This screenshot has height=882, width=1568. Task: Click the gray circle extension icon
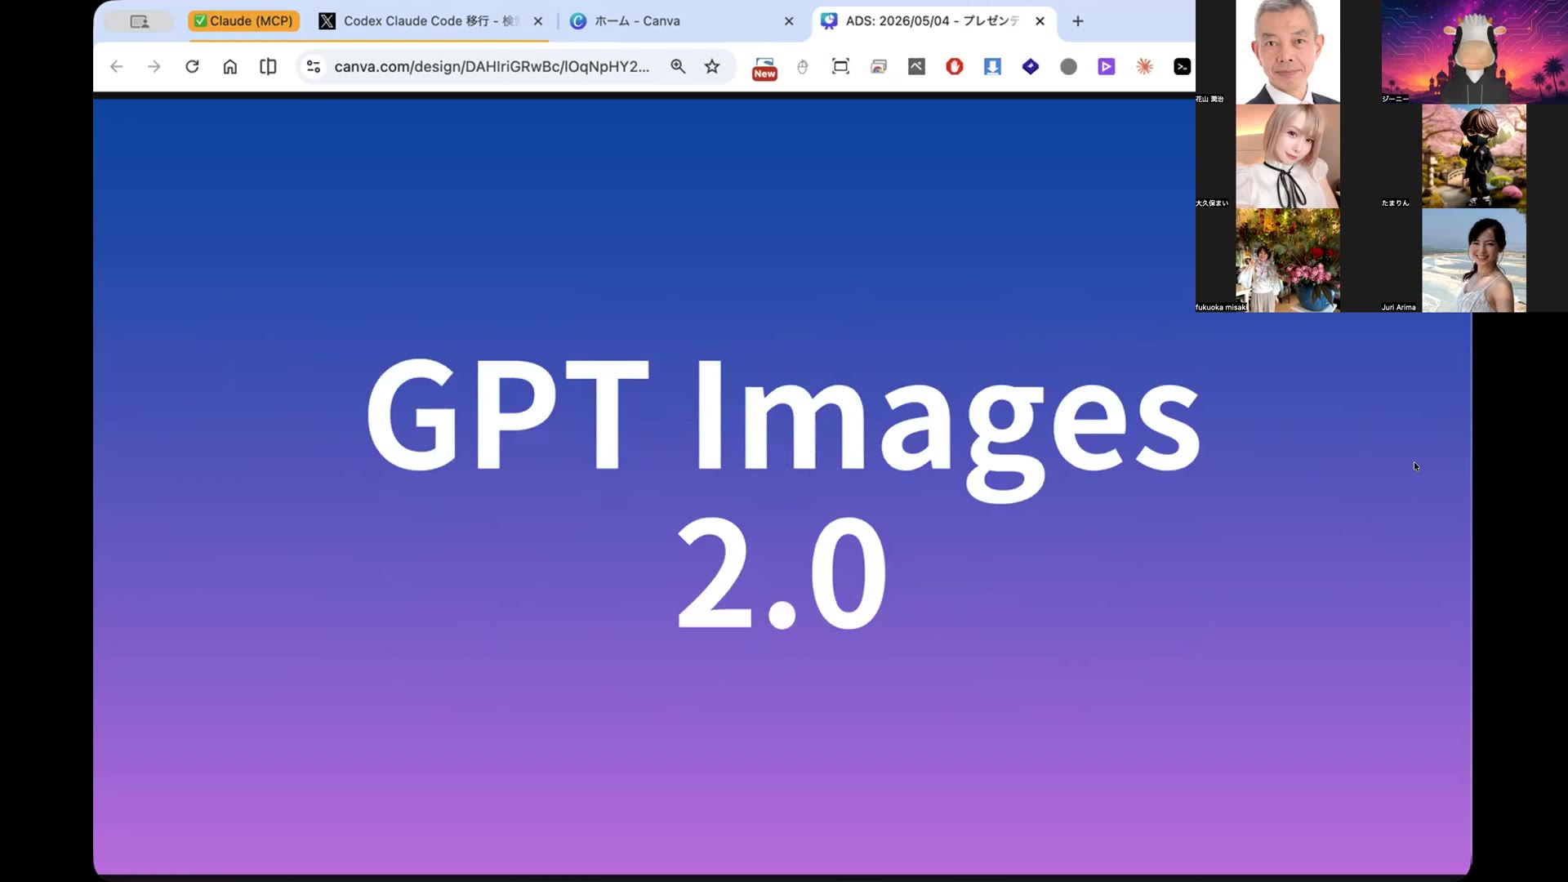click(x=1068, y=67)
